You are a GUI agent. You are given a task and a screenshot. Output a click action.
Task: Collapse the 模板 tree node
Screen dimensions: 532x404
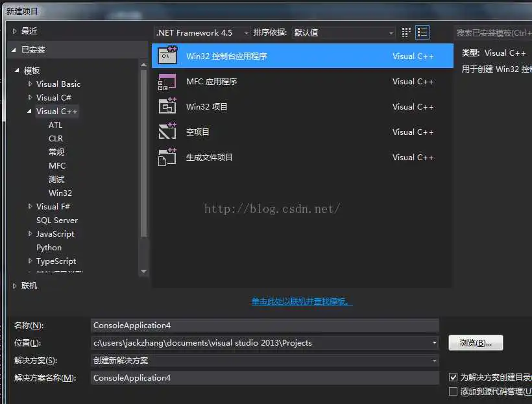click(x=17, y=70)
